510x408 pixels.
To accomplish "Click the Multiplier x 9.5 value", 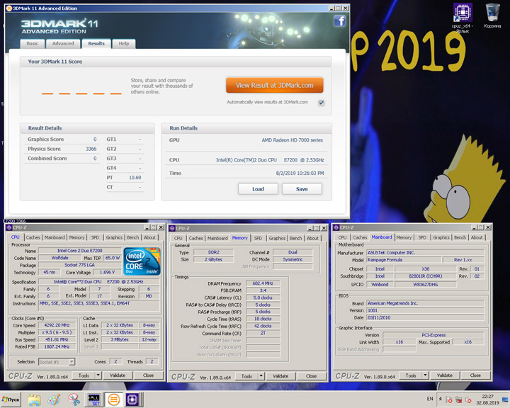I will [x=57, y=332].
